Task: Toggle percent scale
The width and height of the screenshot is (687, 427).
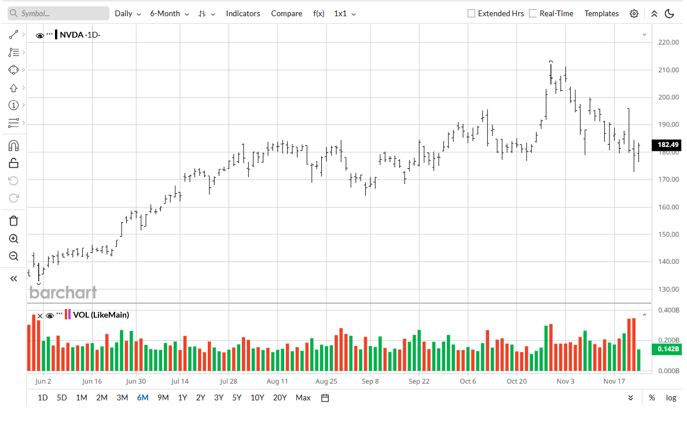Action: (652, 398)
